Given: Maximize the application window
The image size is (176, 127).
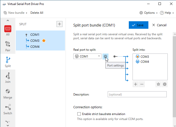Looking at the screenshot, I should [160, 4].
